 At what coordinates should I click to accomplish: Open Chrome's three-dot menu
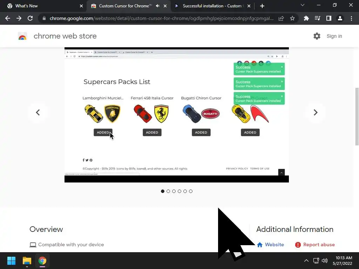(x=351, y=18)
